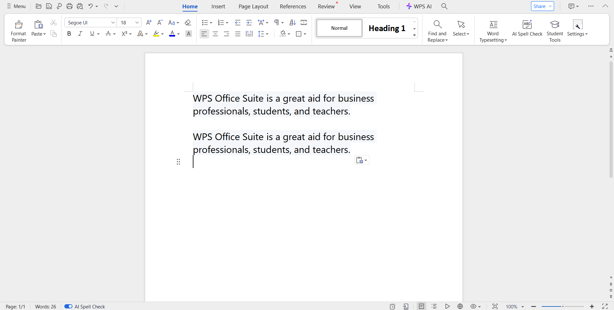Click the Print icon in quick access
The width and height of the screenshot is (614, 310).
70,6
